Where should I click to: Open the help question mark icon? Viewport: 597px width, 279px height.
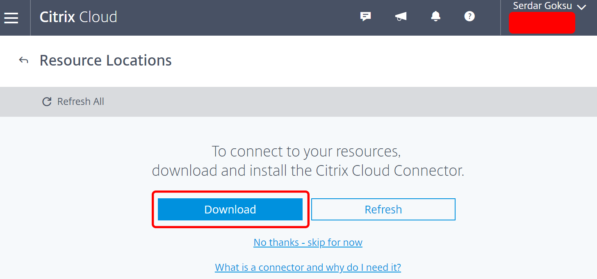coord(469,16)
